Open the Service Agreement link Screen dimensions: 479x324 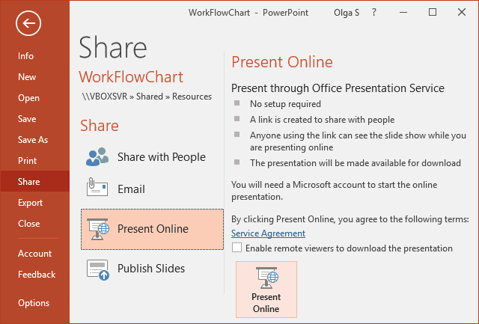[268, 233]
